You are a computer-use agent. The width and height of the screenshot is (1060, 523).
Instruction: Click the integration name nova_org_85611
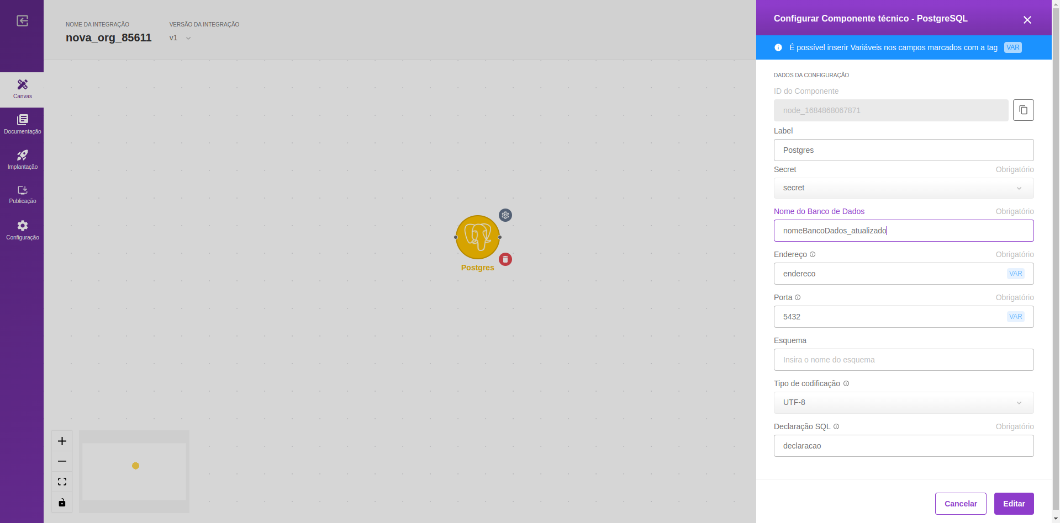(x=108, y=38)
